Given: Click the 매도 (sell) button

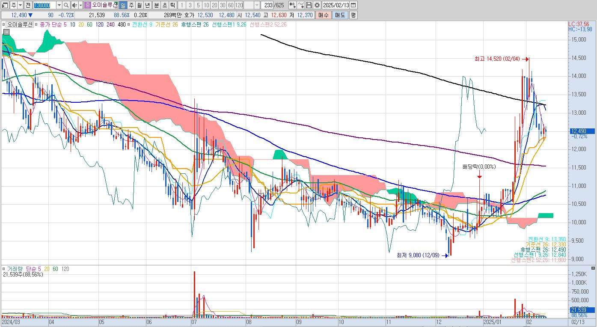Looking at the screenshot, I should coord(340,15).
